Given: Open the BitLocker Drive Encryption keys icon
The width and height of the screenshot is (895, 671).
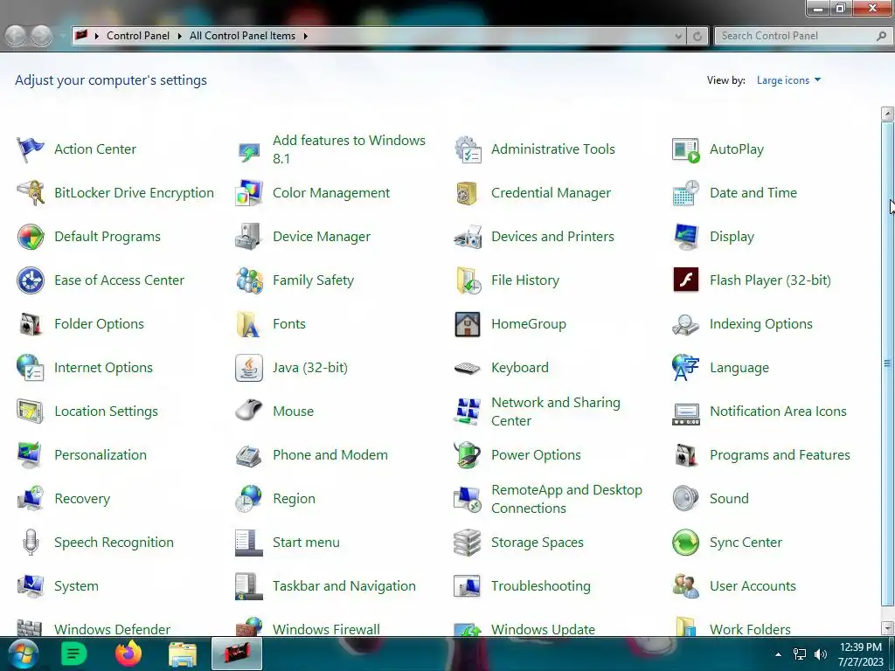Looking at the screenshot, I should (x=31, y=193).
